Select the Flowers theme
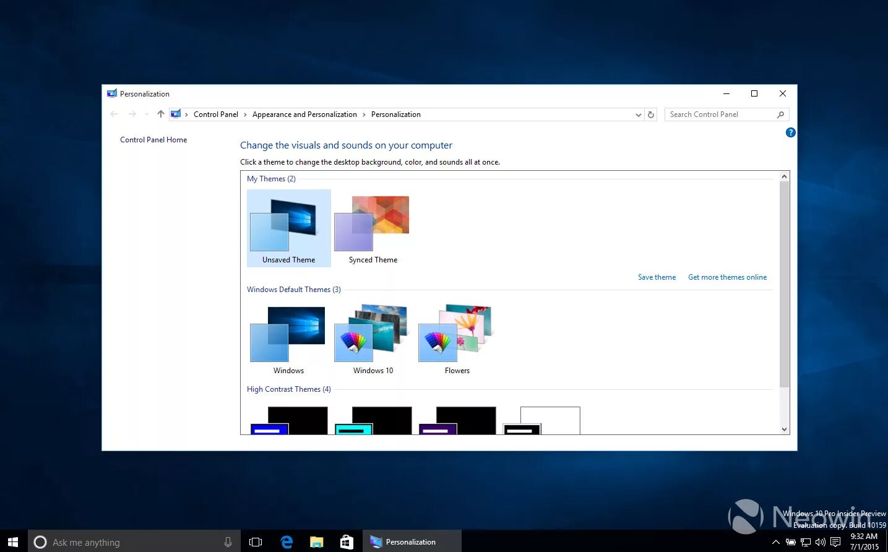This screenshot has height=552, width=888. tap(457, 339)
